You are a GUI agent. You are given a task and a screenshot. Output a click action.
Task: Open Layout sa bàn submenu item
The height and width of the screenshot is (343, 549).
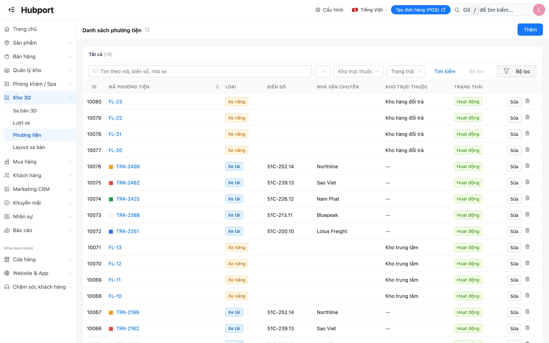point(29,147)
